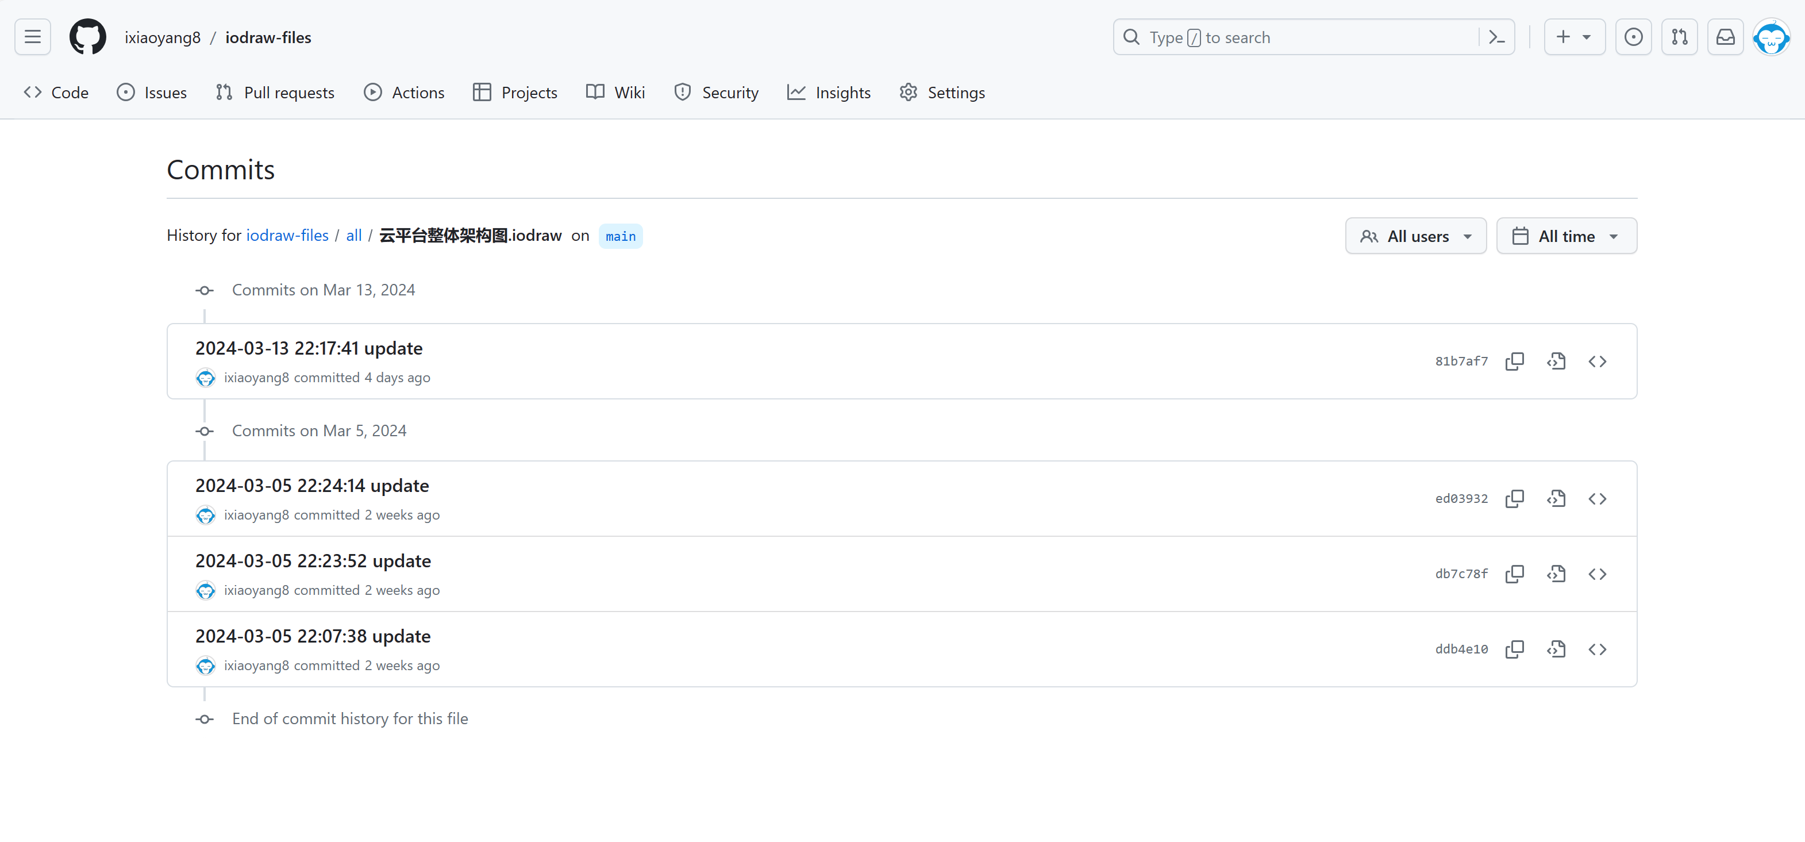The width and height of the screenshot is (1805, 842).
Task: Open the All users filter dropdown
Action: (x=1415, y=236)
